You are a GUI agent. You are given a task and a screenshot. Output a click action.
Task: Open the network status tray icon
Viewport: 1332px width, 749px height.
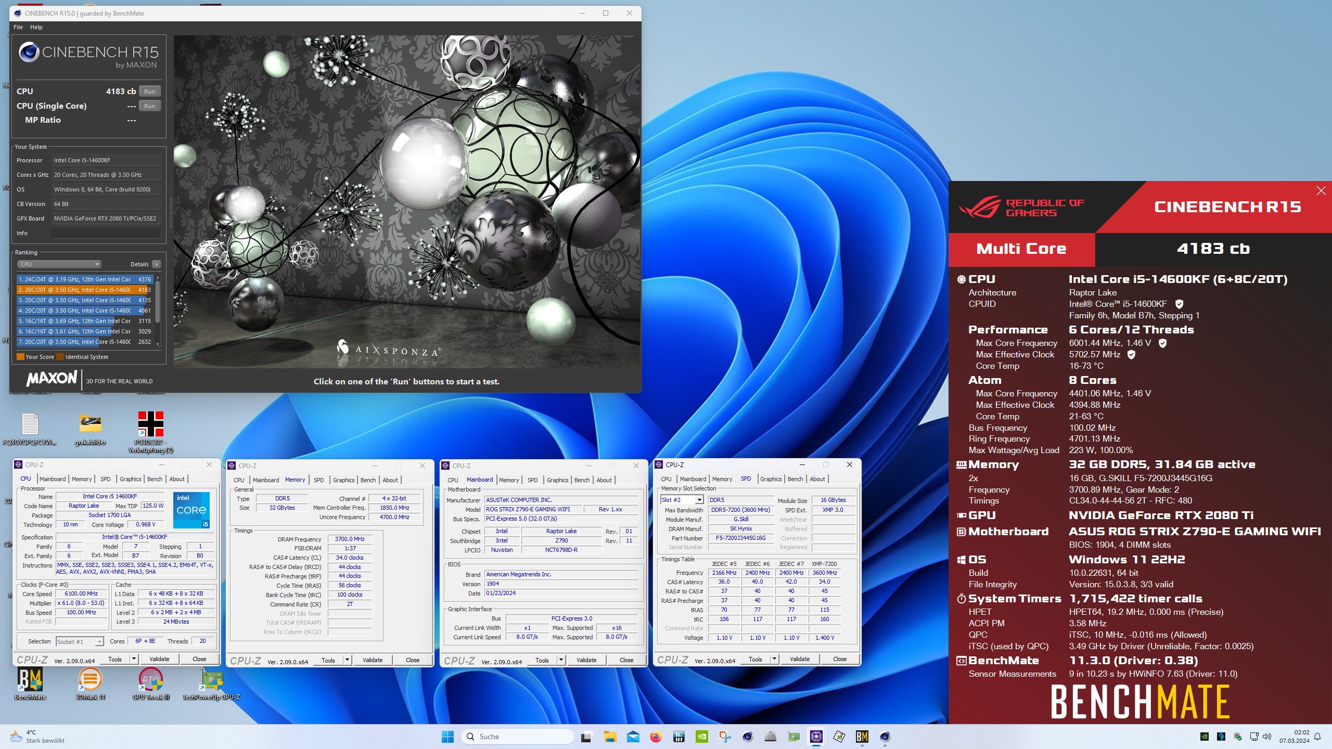pos(1254,737)
